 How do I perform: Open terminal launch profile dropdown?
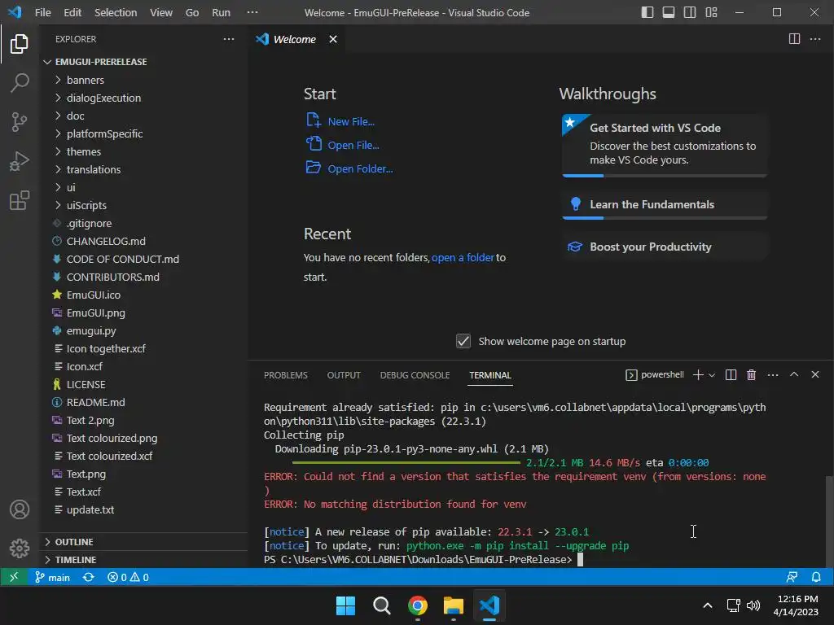(x=712, y=374)
